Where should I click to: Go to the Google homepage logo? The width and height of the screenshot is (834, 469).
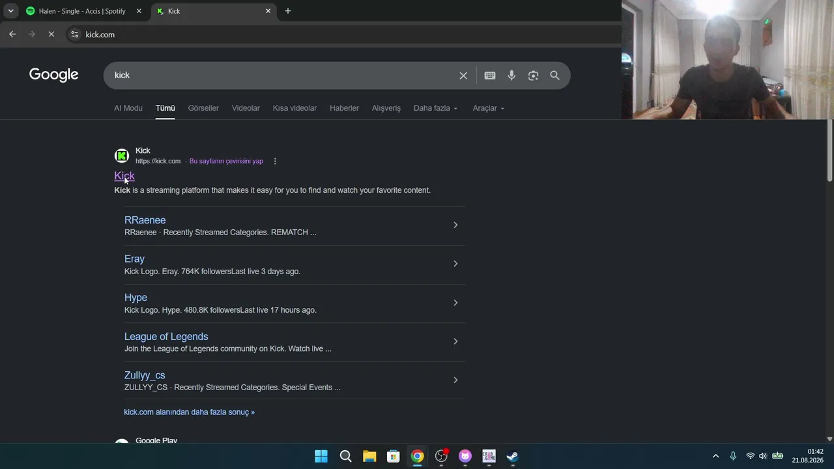[x=53, y=75]
